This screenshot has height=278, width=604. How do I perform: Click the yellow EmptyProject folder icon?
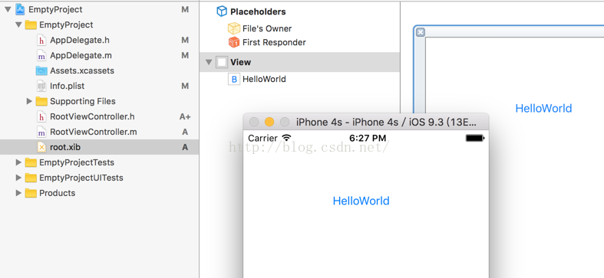31,25
